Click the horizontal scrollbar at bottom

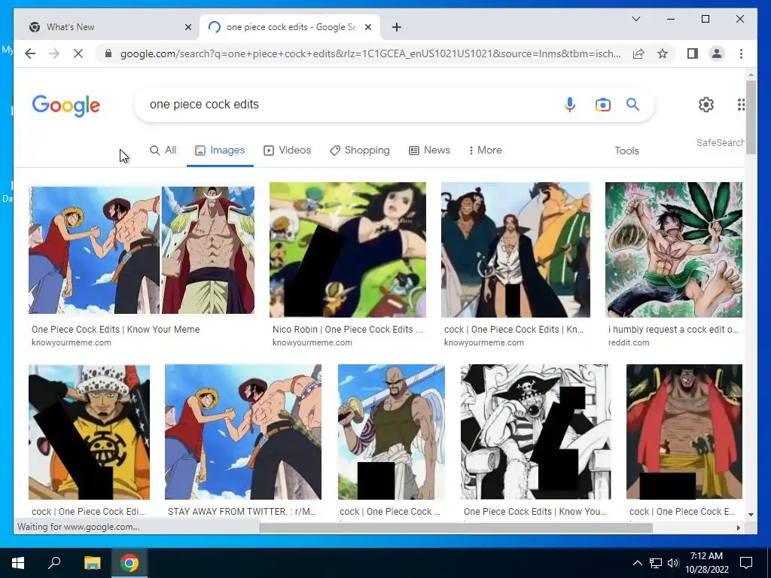pyautogui.click(x=456, y=528)
